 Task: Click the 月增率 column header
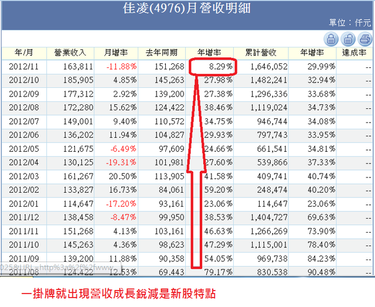116,53
